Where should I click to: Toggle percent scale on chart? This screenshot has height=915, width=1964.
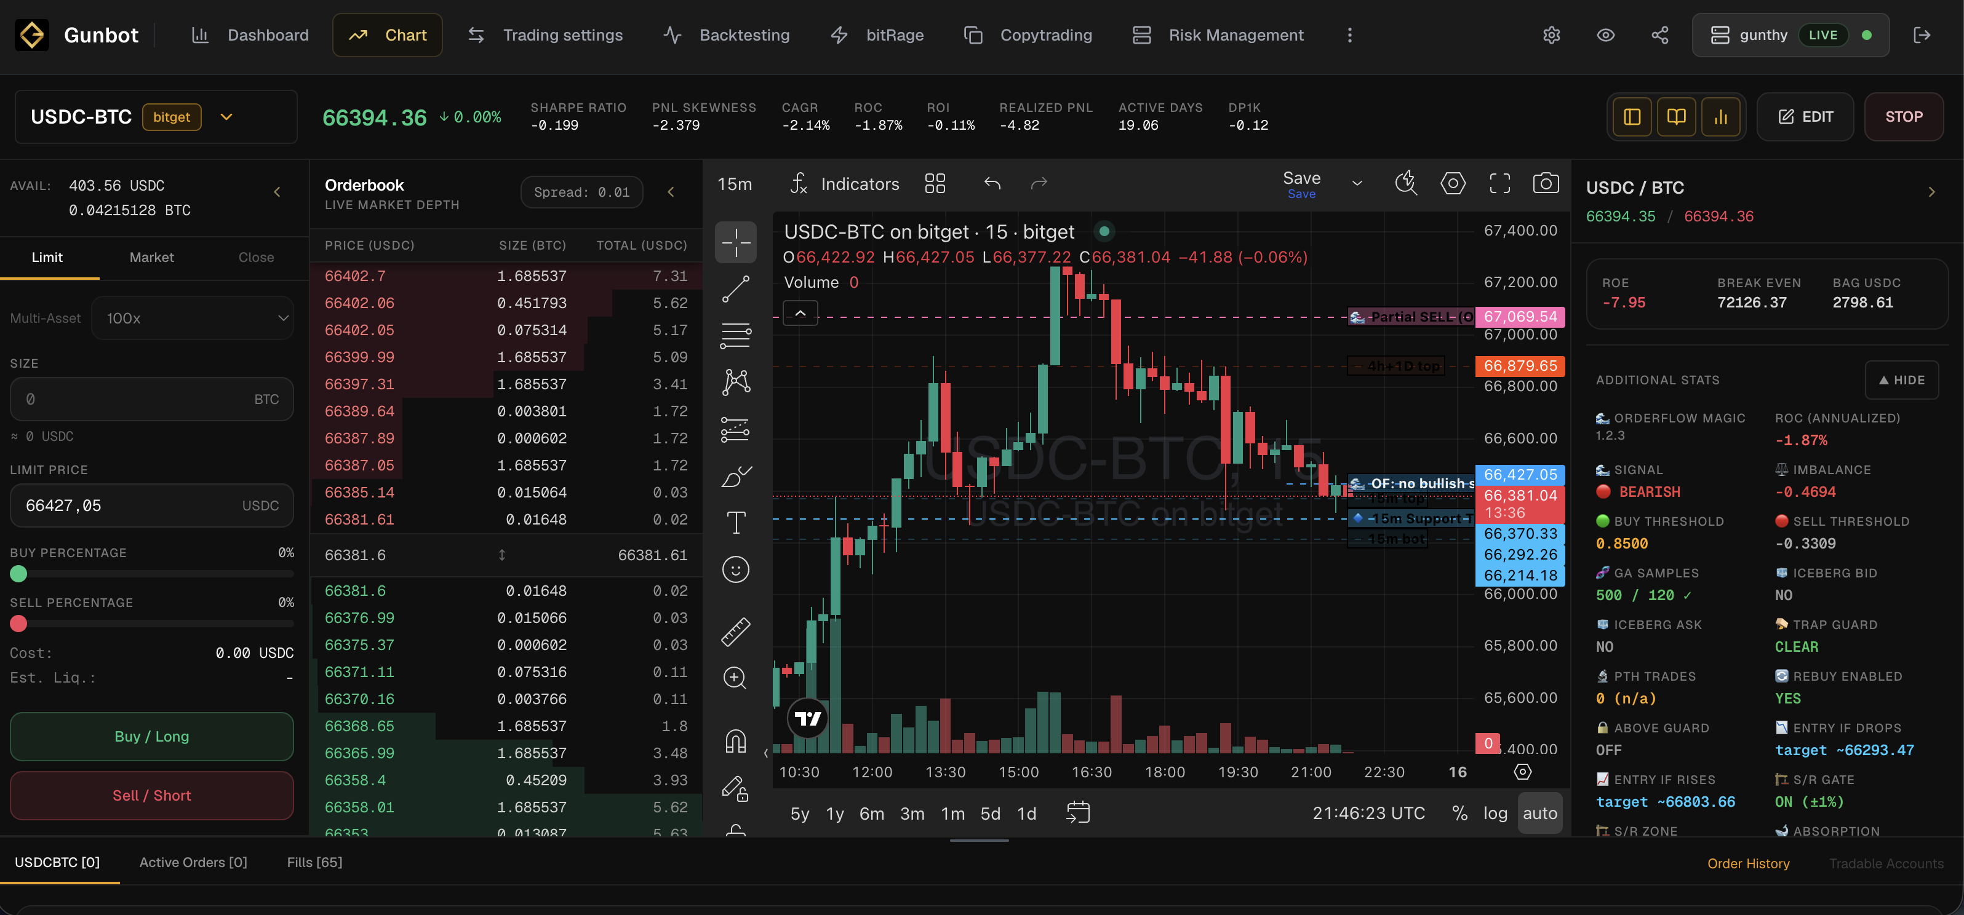tap(1459, 813)
